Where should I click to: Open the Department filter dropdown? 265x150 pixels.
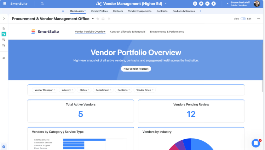[103, 90]
